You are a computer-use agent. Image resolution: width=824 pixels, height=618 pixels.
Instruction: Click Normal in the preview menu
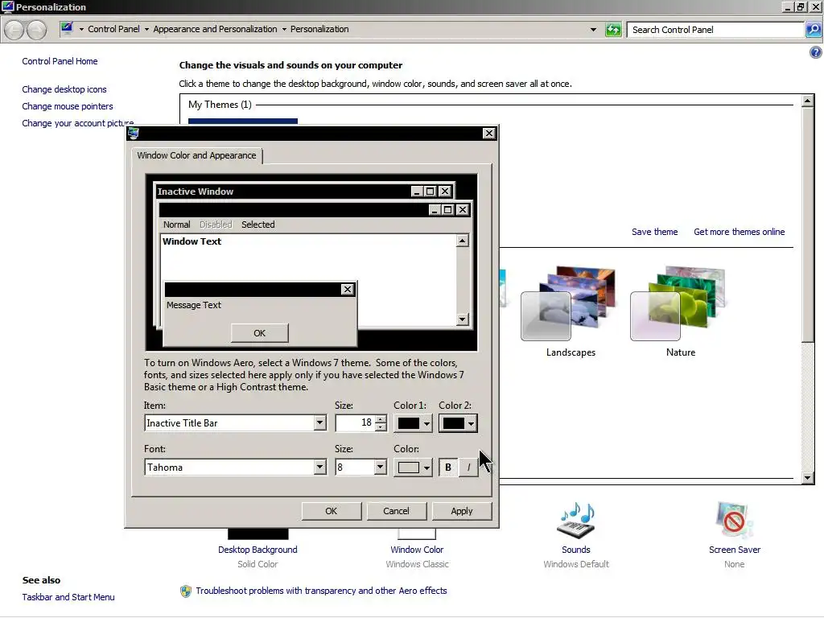tap(176, 225)
